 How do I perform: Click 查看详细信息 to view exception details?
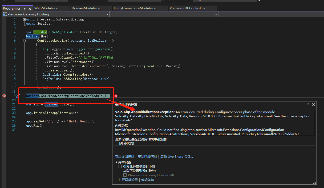(x=124, y=156)
